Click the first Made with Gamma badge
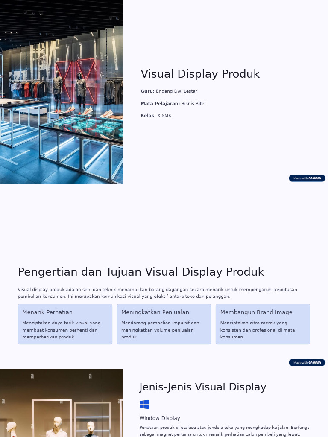This screenshot has height=437, width=328. 307,178
